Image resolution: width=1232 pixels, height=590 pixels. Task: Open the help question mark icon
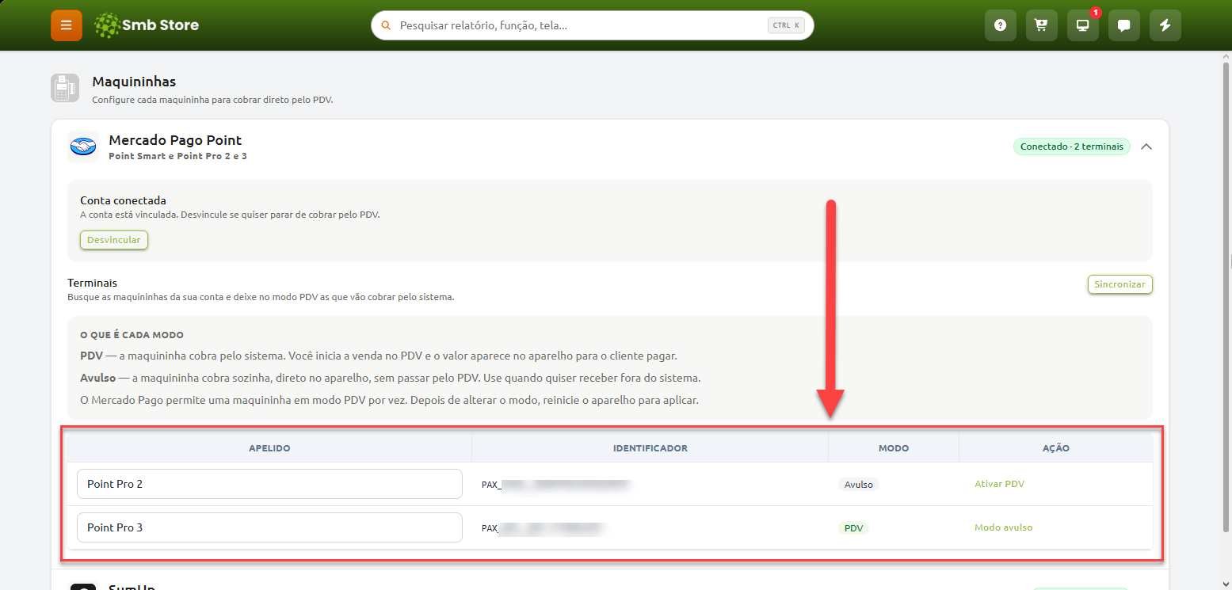point(1000,25)
